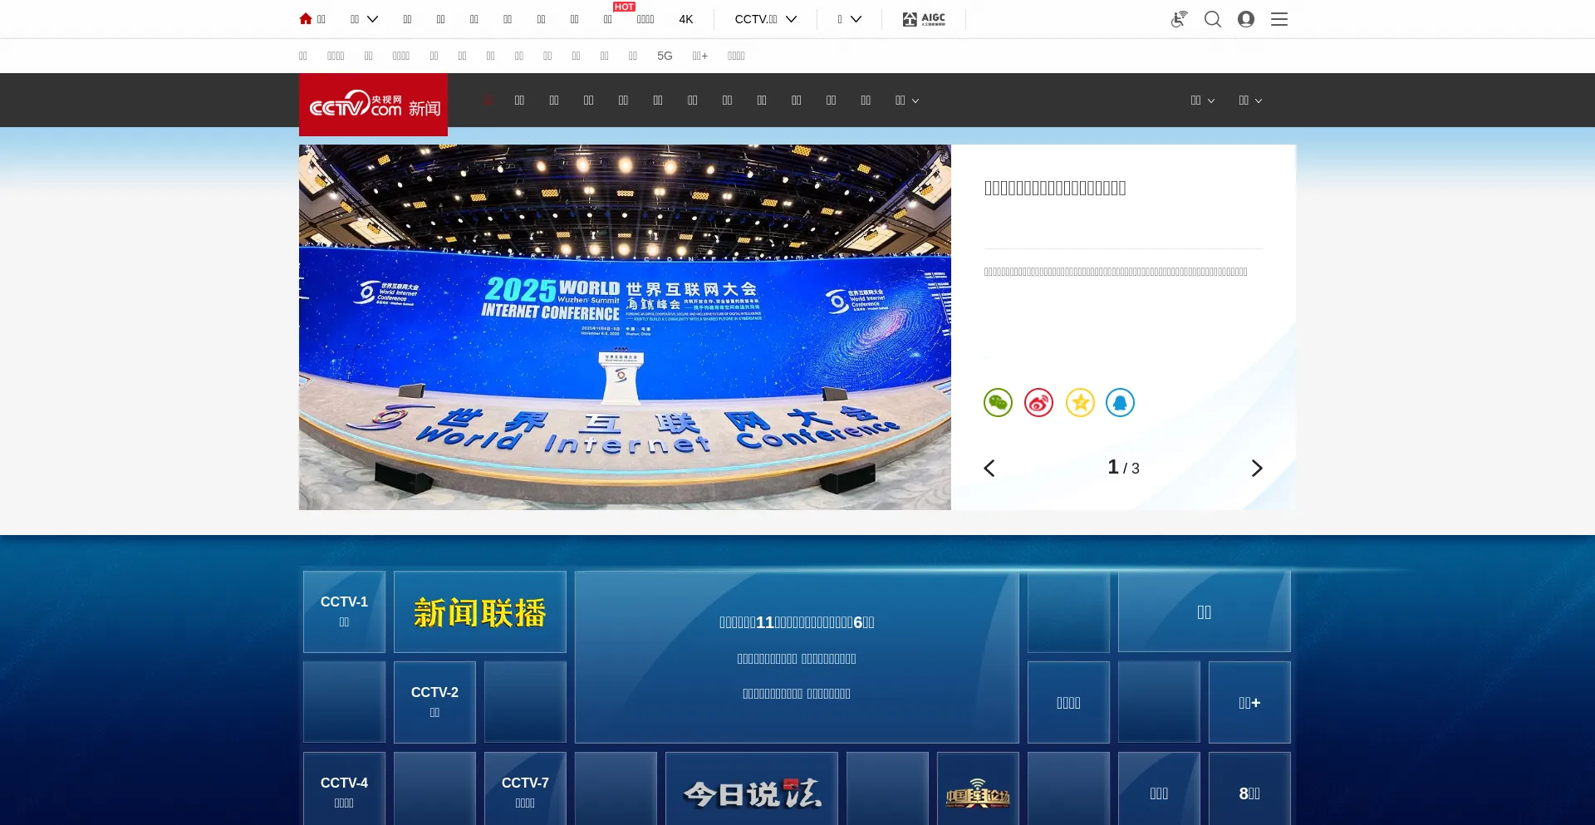Open search with the magnifier icon
Screen dimensions: 1595x825
click(1213, 19)
